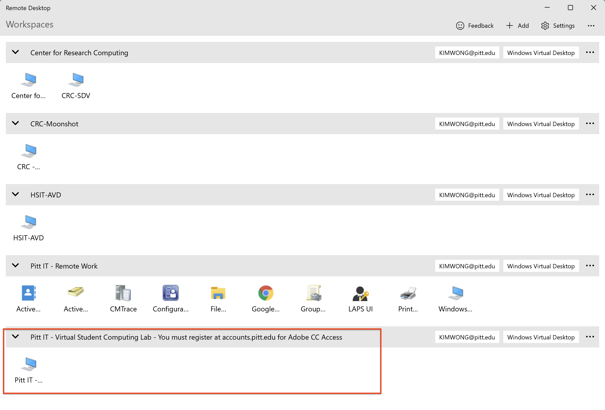
Task: Click the Center for Research Computing title
Action: [79, 53]
